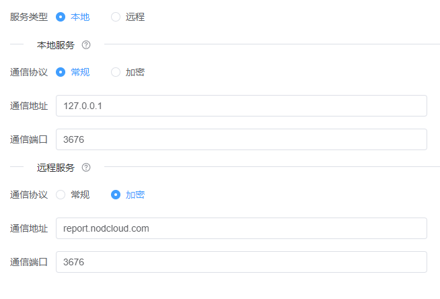Image resolution: width=440 pixels, height=299 pixels.
Task: Click the 本地服务 section heading text
Action: [55, 45]
